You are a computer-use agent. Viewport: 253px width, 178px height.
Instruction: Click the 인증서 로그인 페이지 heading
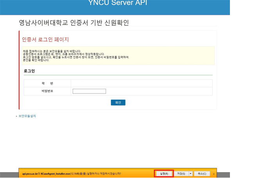click(x=45, y=40)
